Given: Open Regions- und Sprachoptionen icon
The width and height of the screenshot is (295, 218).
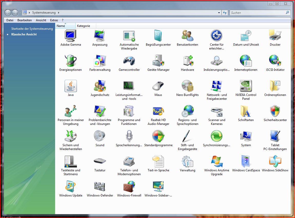Looking at the screenshot, I should point(187,111).
